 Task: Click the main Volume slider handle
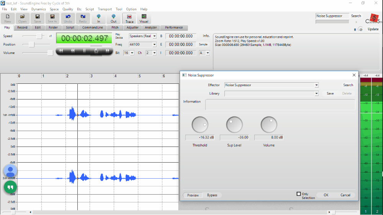(50, 53)
